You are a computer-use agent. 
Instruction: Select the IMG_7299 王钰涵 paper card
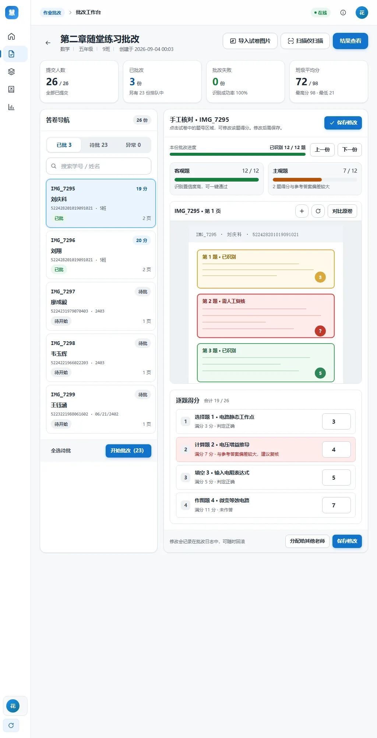pos(101,409)
